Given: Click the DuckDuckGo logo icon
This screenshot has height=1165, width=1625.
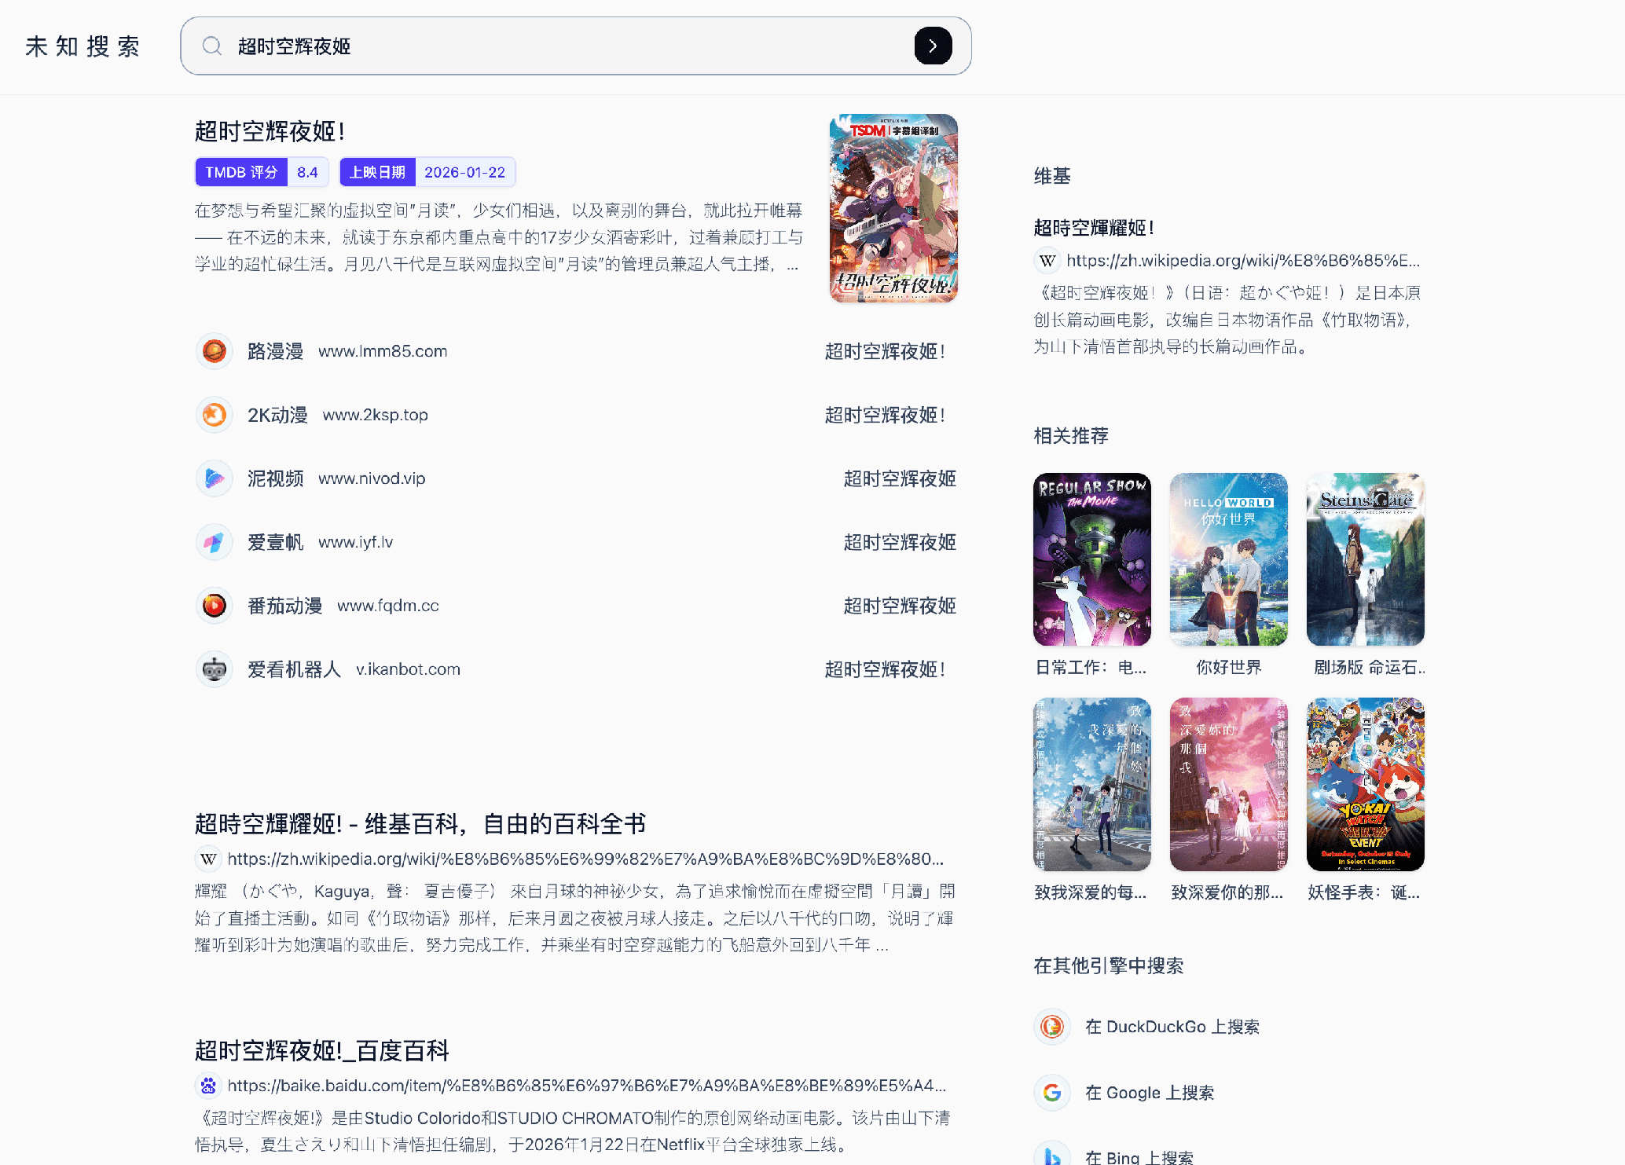Looking at the screenshot, I should [1052, 1027].
